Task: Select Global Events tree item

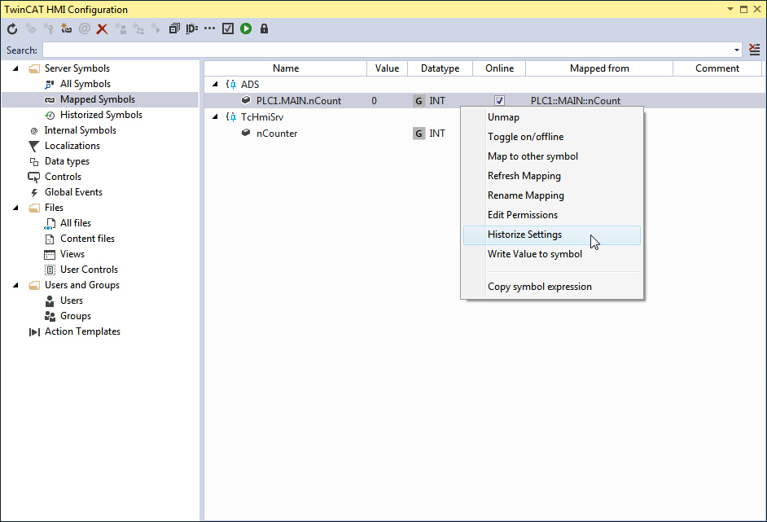Action: pyautogui.click(x=73, y=192)
